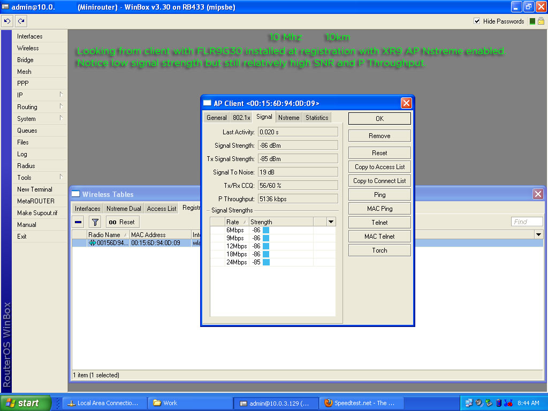Click the MAC Telnet button

pos(379,237)
